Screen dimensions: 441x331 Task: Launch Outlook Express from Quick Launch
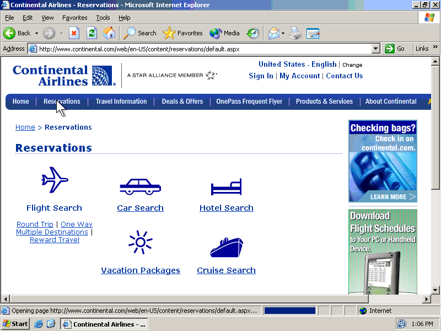click(x=51, y=324)
